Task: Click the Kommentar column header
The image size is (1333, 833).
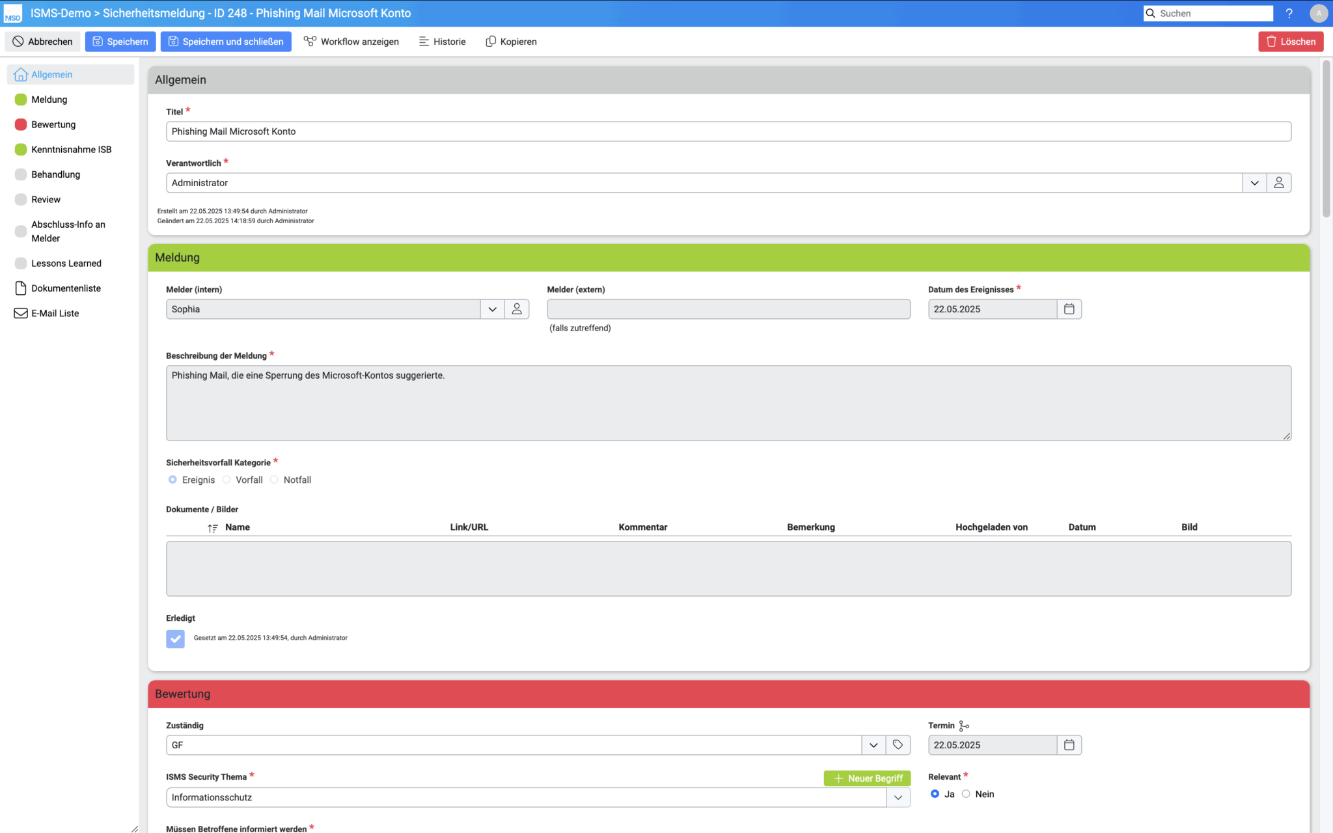Action: (x=643, y=527)
